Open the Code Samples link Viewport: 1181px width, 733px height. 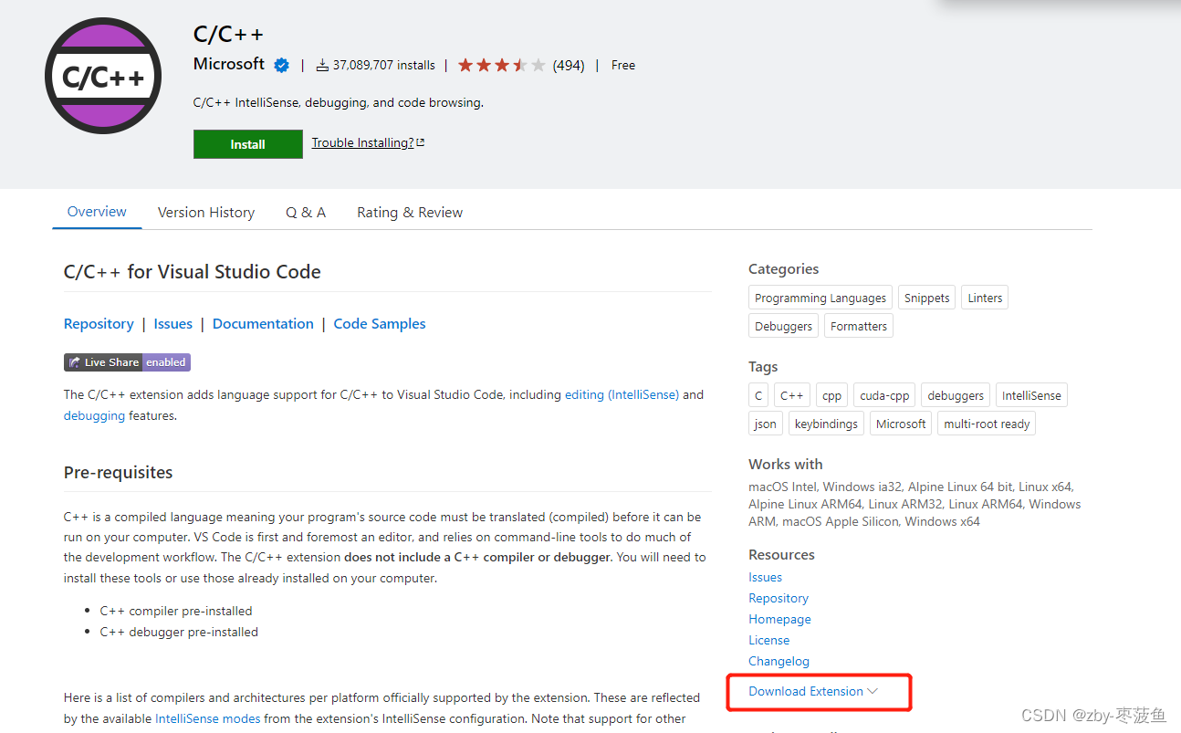coord(380,324)
